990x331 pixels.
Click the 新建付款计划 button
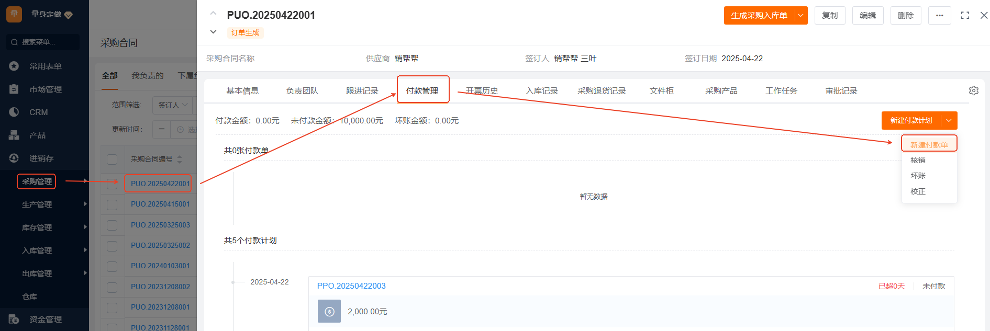point(911,120)
